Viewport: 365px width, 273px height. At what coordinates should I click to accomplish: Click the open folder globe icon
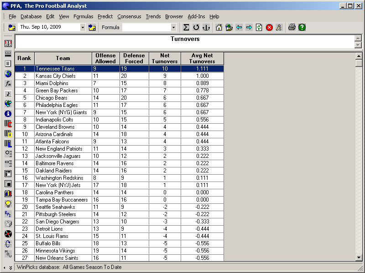[229, 27]
